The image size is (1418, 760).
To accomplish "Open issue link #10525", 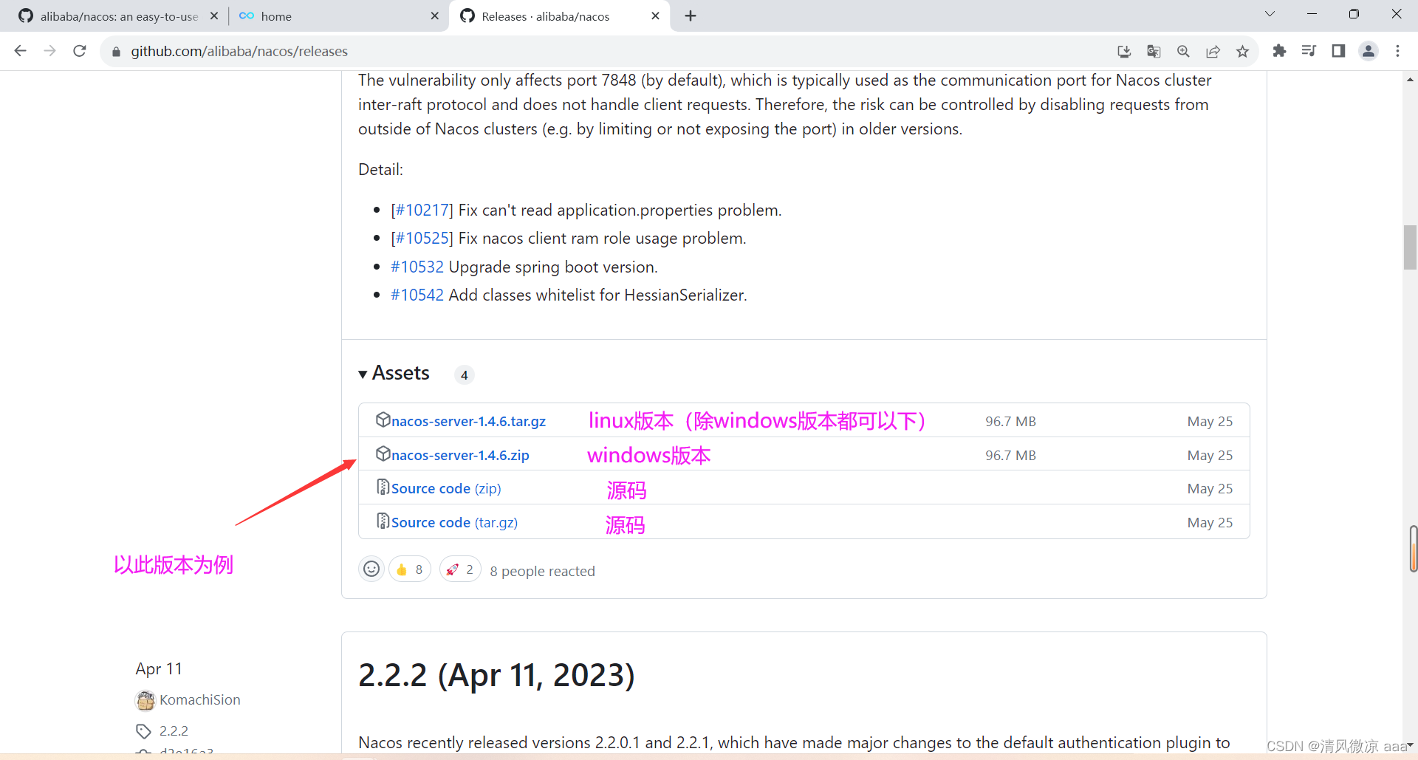I will point(422,239).
